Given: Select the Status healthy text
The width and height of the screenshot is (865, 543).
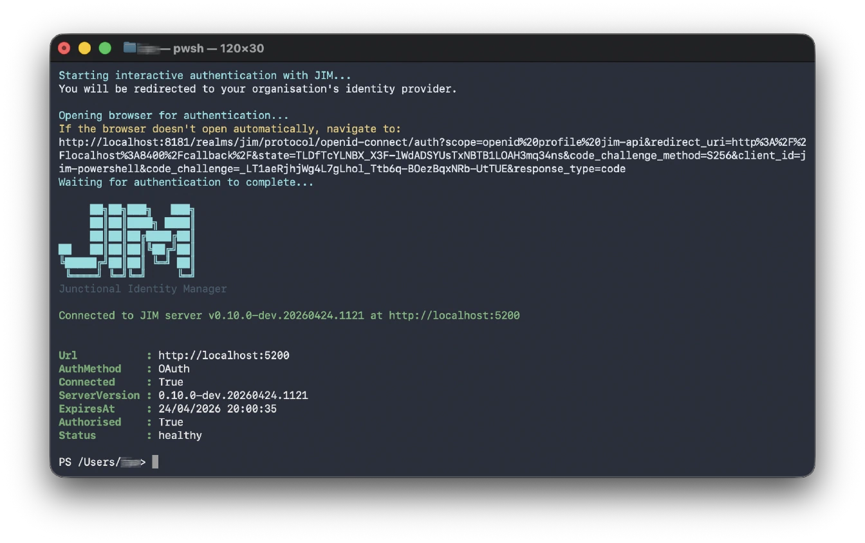Looking at the screenshot, I should pyautogui.click(x=180, y=435).
